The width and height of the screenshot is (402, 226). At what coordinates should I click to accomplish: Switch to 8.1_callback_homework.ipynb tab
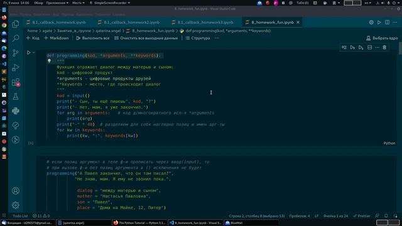tap(57, 23)
